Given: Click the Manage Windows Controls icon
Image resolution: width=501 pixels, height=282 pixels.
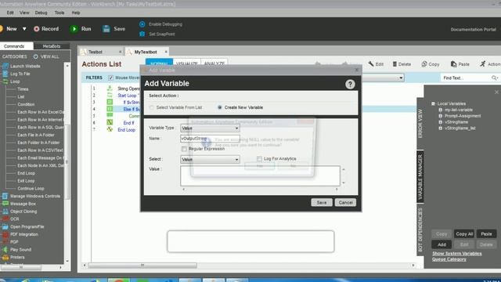Looking at the screenshot, I should pyautogui.click(x=5, y=196).
